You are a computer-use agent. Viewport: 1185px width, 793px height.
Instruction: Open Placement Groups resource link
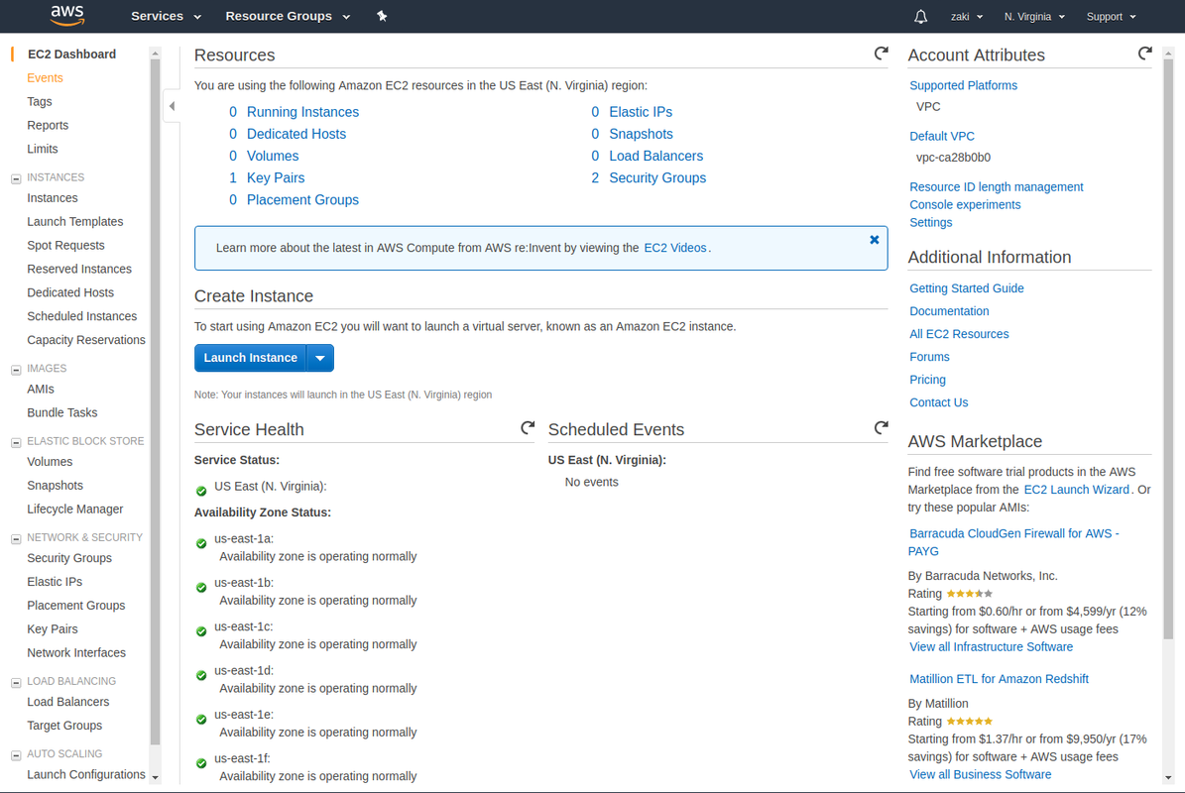click(x=302, y=199)
